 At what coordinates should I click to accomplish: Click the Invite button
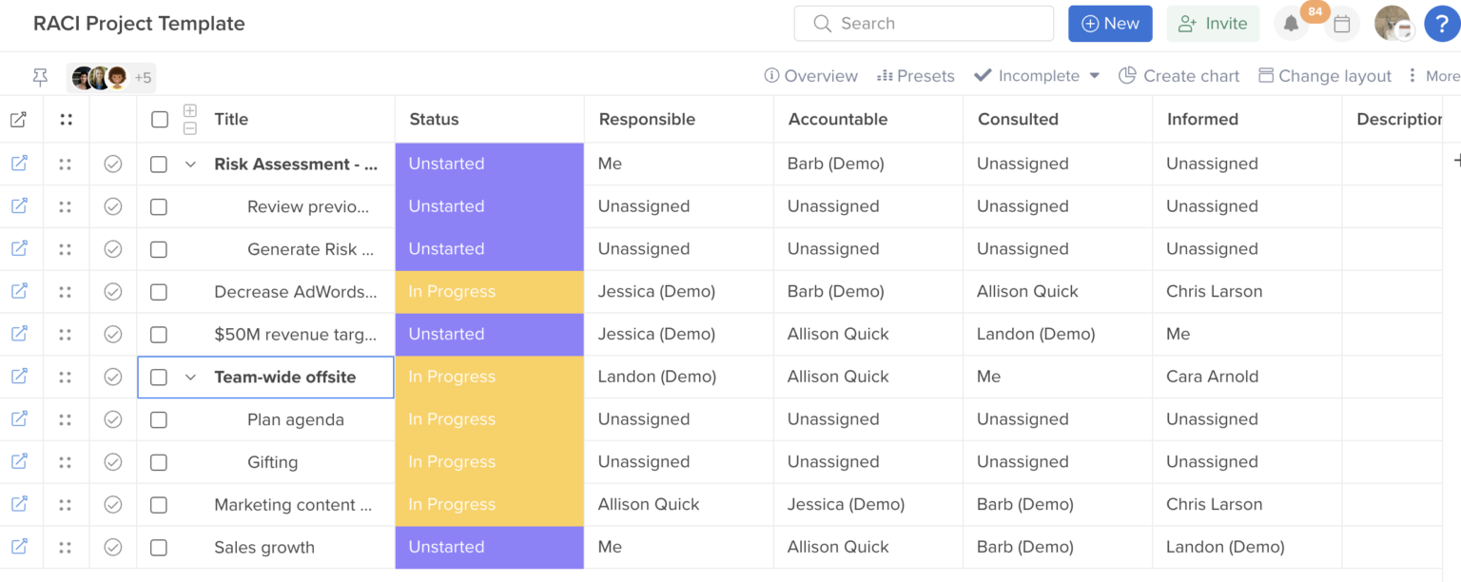(x=1213, y=23)
